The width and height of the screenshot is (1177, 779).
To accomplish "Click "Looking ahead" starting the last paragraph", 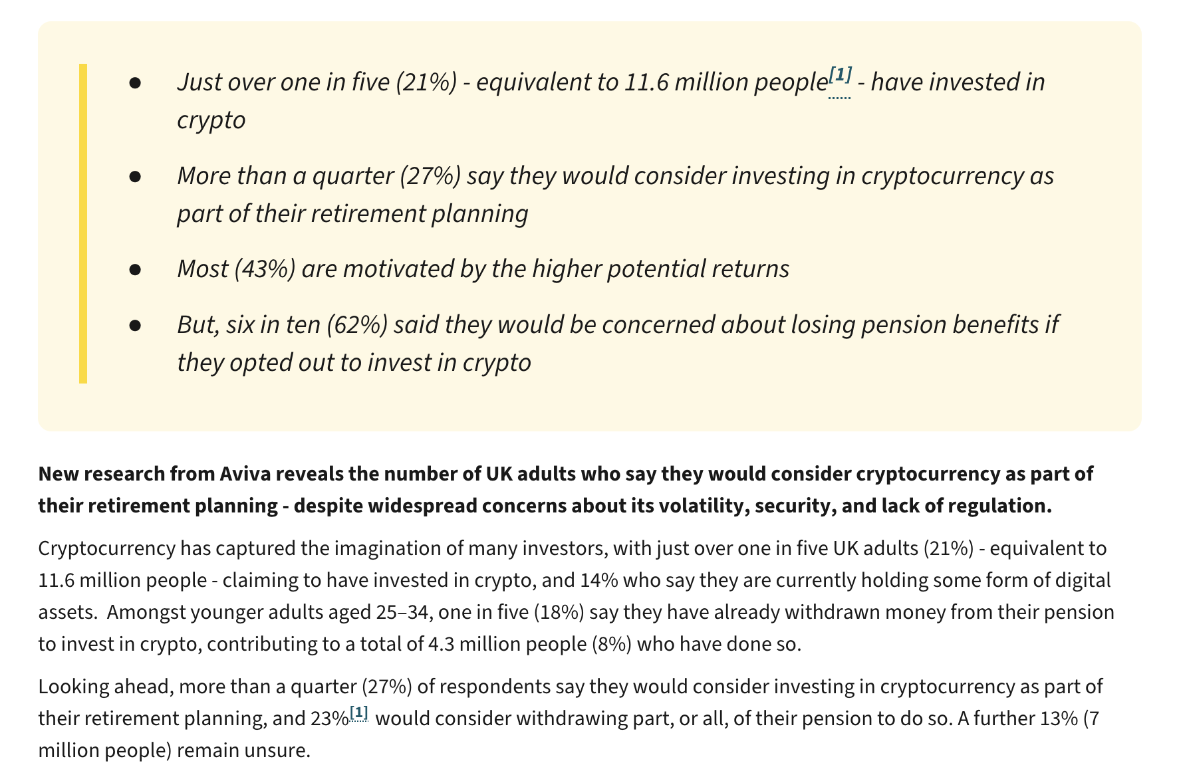I will tap(104, 687).
